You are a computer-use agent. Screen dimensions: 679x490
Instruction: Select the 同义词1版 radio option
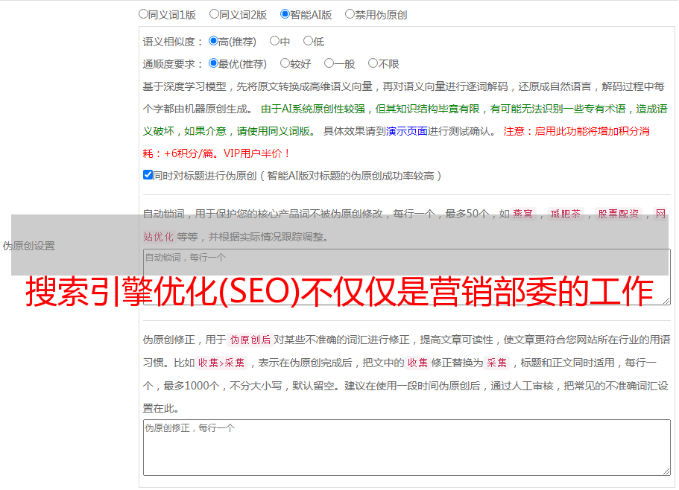point(143,14)
